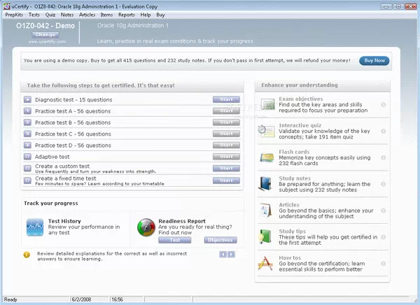Start a fixed time test
Image resolution: width=420 pixels, height=305 pixels.
coord(226,180)
